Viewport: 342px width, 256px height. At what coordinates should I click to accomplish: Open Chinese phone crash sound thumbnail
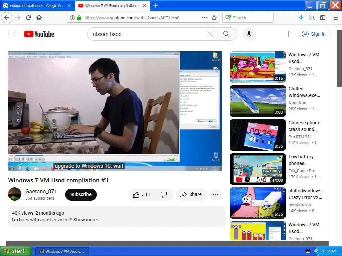258,135
